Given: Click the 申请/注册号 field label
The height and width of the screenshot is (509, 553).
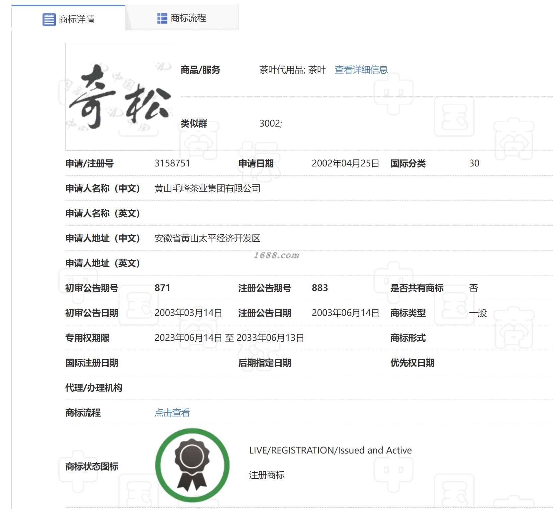Looking at the screenshot, I should tap(89, 163).
